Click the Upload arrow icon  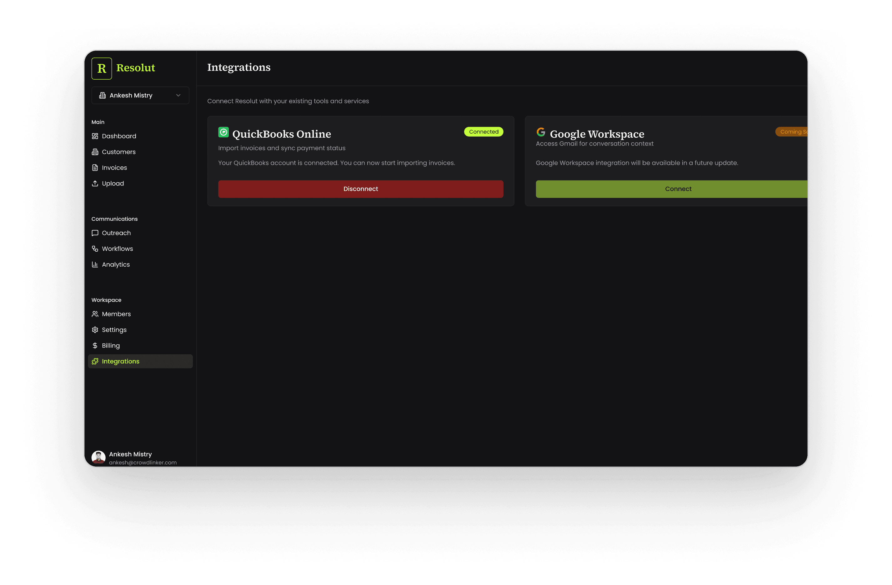pyautogui.click(x=95, y=183)
